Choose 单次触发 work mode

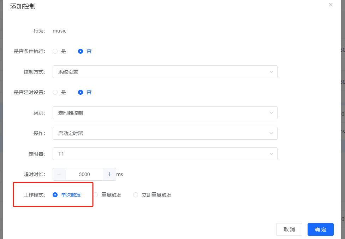click(x=55, y=195)
